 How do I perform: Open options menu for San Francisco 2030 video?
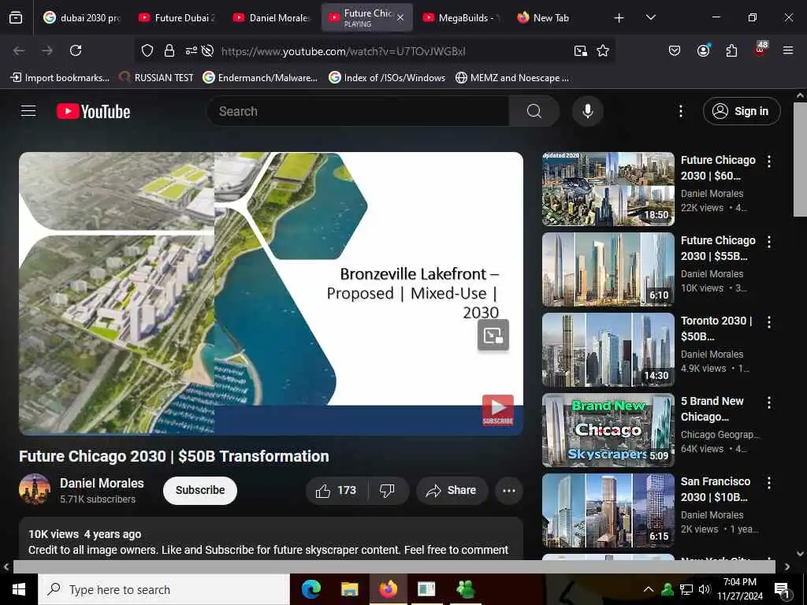769,483
